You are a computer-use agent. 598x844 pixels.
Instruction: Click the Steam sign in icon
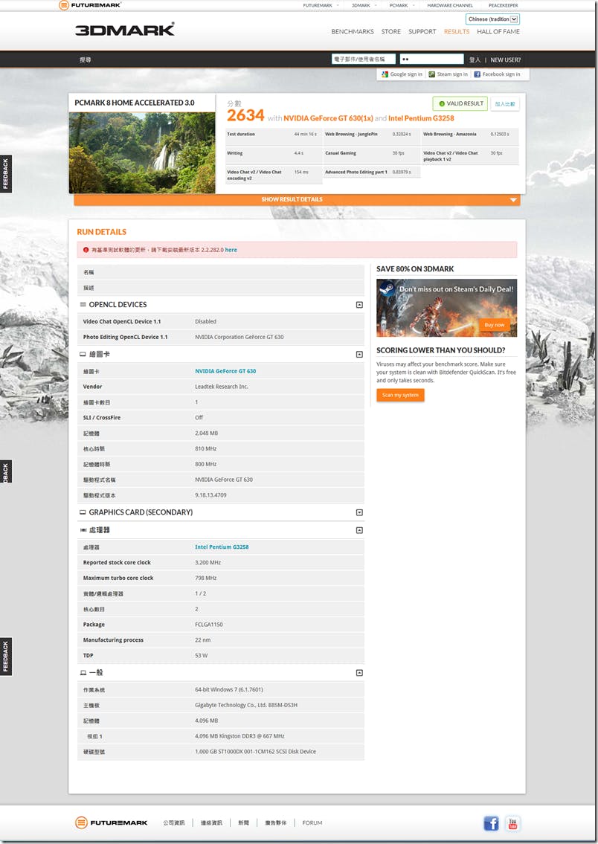tap(431, 74)
